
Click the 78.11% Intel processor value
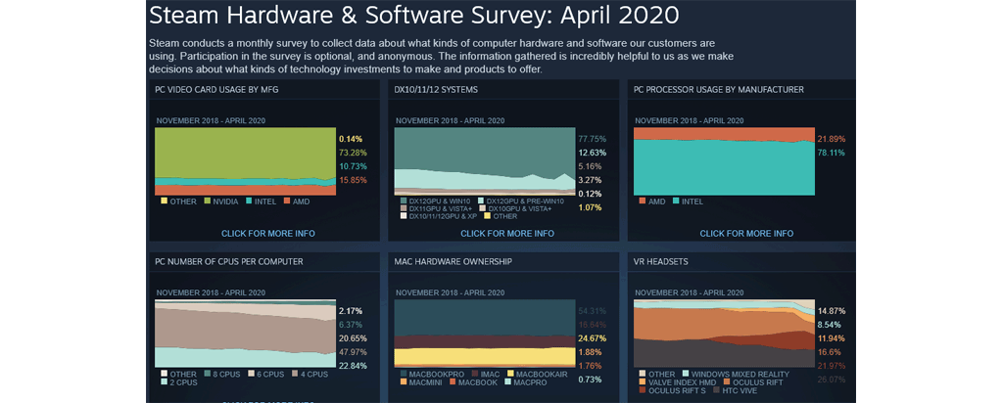(x=832, y=152)
